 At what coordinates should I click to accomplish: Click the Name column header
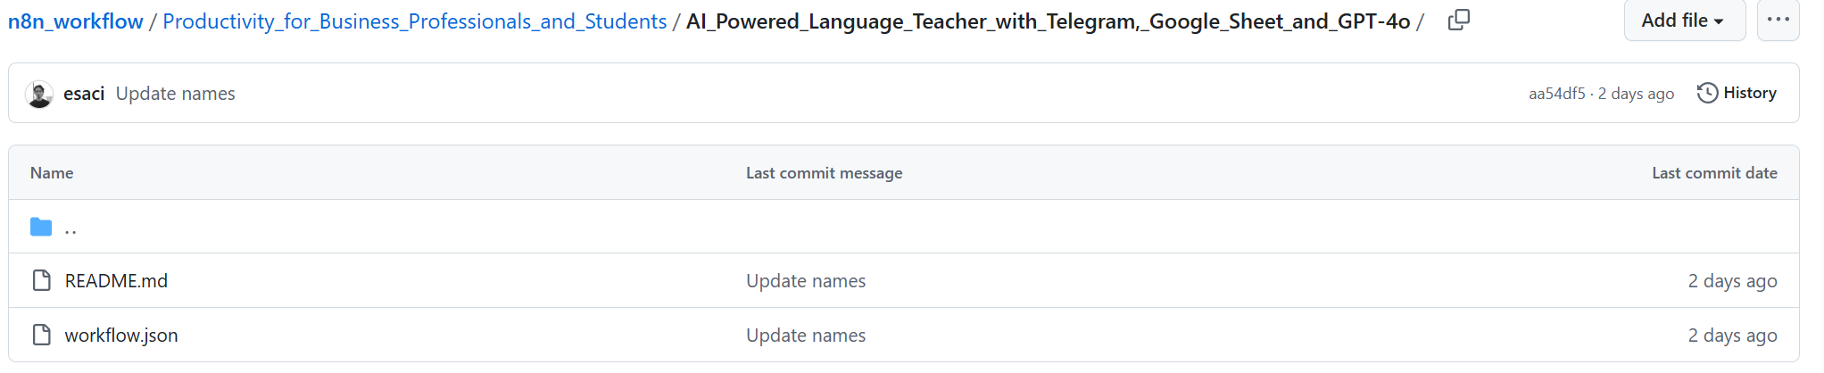[52, 173]
